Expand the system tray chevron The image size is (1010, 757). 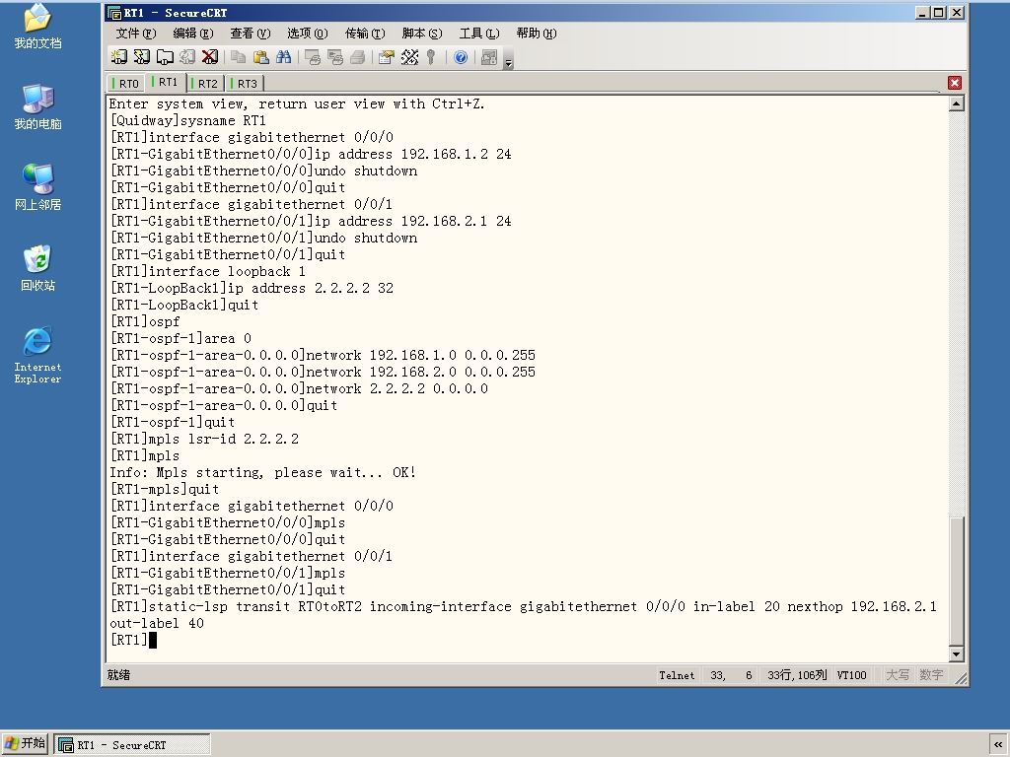(998, 745)
